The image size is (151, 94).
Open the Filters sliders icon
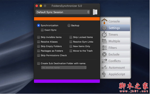coord(104,48)
